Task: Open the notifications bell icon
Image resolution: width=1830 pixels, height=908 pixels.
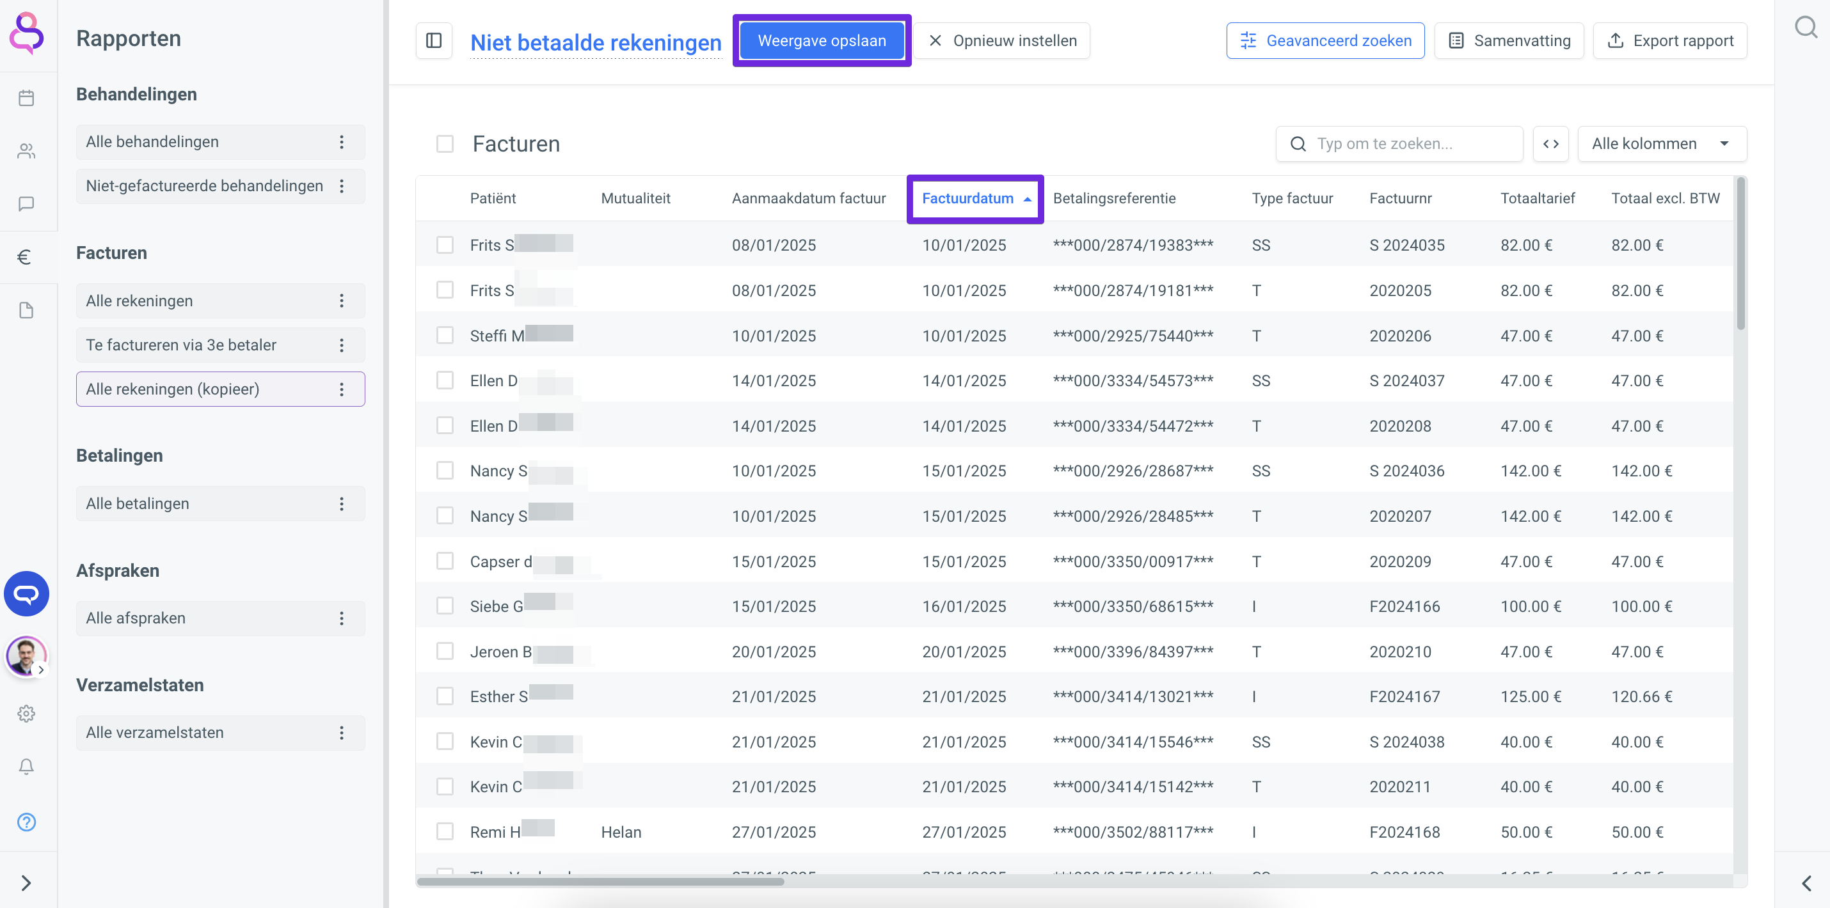Action: pyautogui.click(x=26, y=767)
